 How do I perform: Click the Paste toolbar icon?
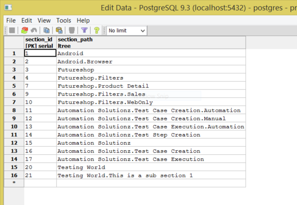pyautogui.click(x=59, y=30)
